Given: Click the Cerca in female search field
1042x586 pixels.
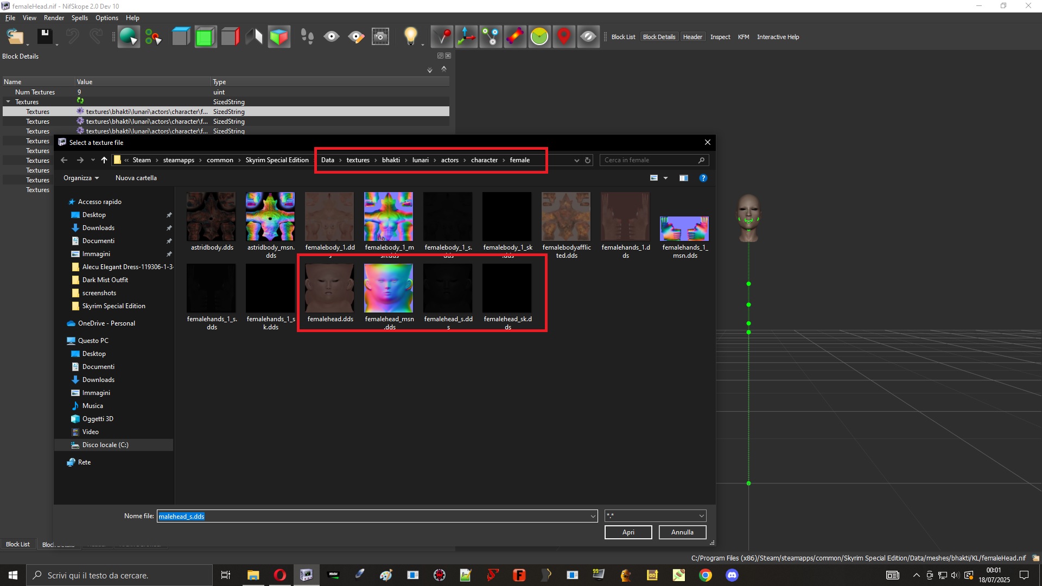Looking at the screenshot, I should click(x=654, y=160).
